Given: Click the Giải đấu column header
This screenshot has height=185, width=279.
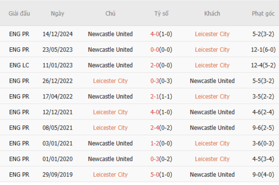Looking at the screenshot, I should coord(19,13).
